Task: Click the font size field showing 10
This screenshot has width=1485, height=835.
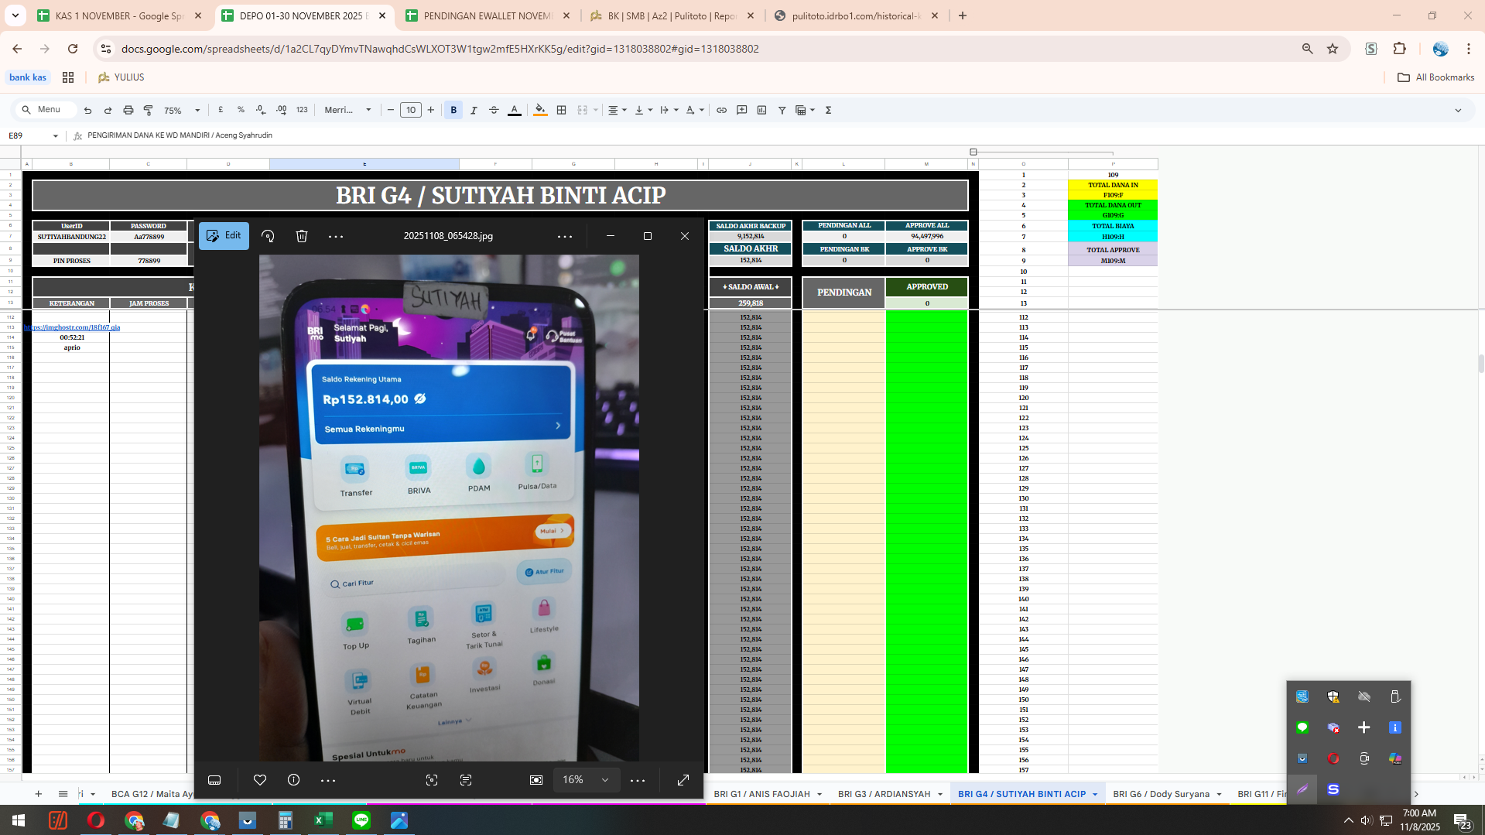Action: 411,110
